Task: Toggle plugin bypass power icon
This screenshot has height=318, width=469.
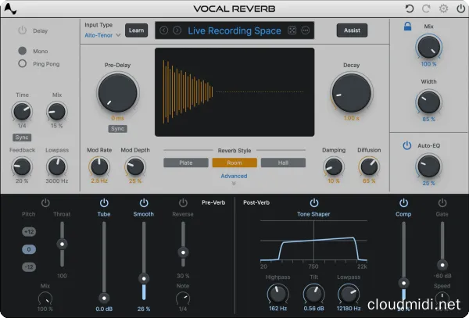Action: pos(460,9)
